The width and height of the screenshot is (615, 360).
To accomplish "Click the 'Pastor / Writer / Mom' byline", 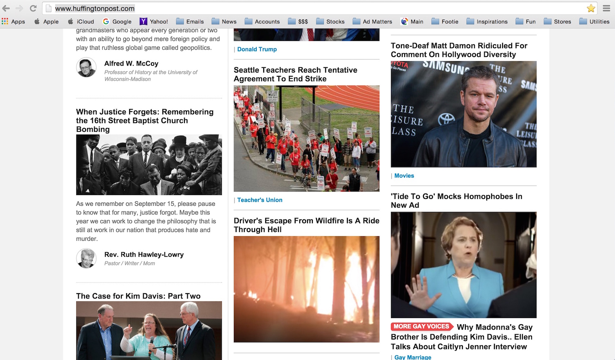I will 130,263.
